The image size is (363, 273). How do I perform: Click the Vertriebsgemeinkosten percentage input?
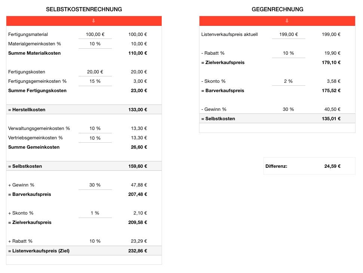click(95, 138)
